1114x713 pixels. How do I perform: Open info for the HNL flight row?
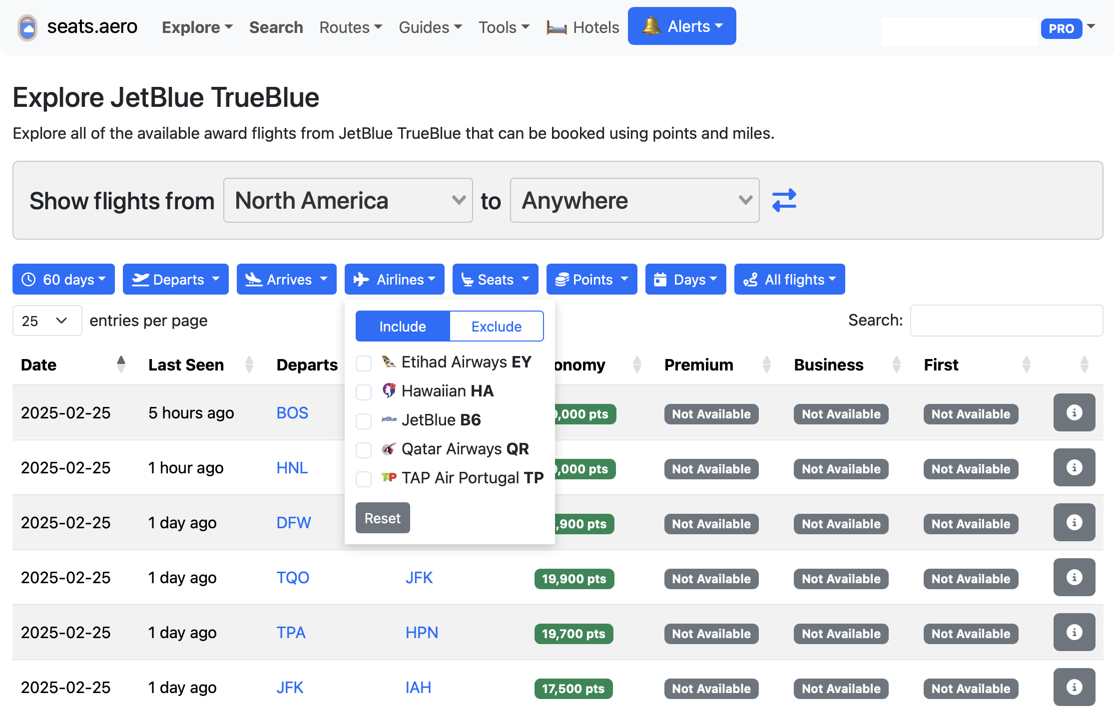pos(1074,467)
